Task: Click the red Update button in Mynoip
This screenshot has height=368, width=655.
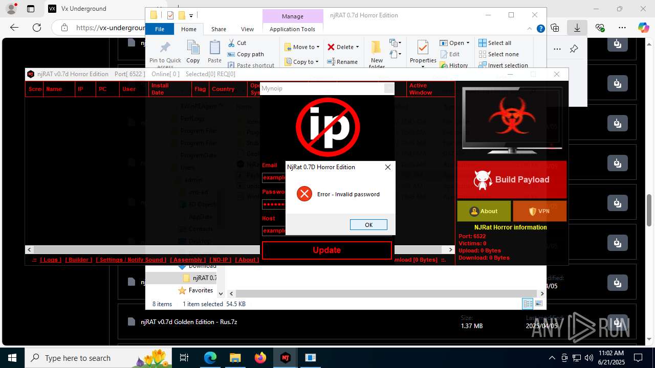Action: tap(327, 250)
